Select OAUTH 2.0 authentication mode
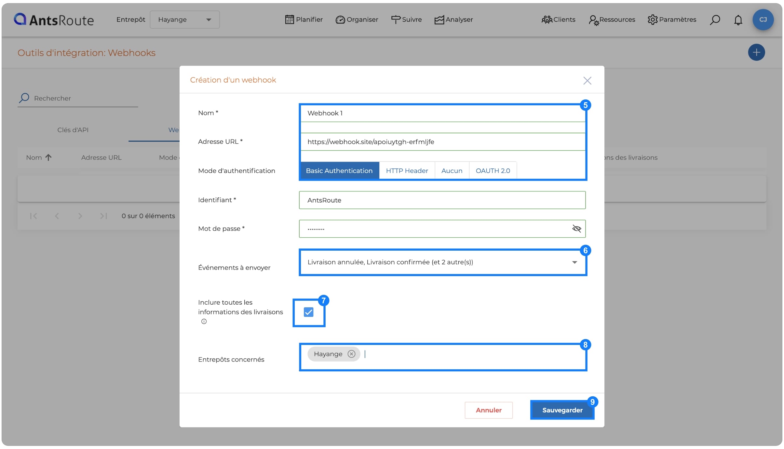This screenshot has width=784, height=449. (x=493, y=171)
